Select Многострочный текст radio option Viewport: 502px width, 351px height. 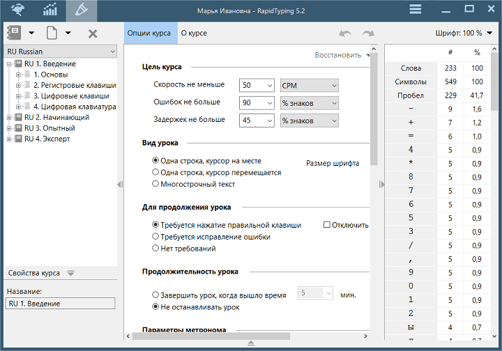pyautogui.click(x=155, y=184)
